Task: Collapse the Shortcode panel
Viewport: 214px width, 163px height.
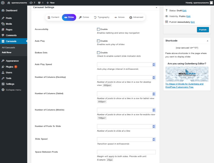Action: coord(207,41)
